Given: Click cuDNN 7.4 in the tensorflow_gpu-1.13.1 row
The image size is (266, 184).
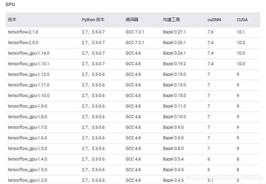Looking at the screenshot, I should (x=210, y=64).
